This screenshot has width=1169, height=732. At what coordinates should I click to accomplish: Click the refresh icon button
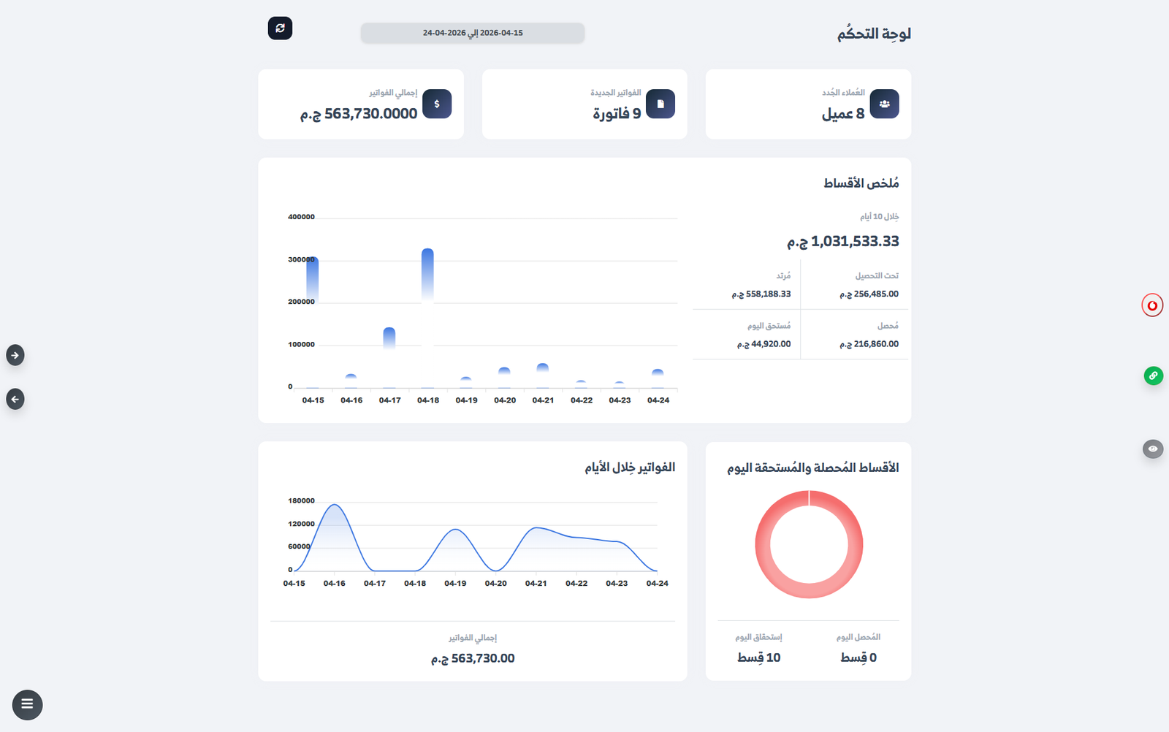(280, 28)
